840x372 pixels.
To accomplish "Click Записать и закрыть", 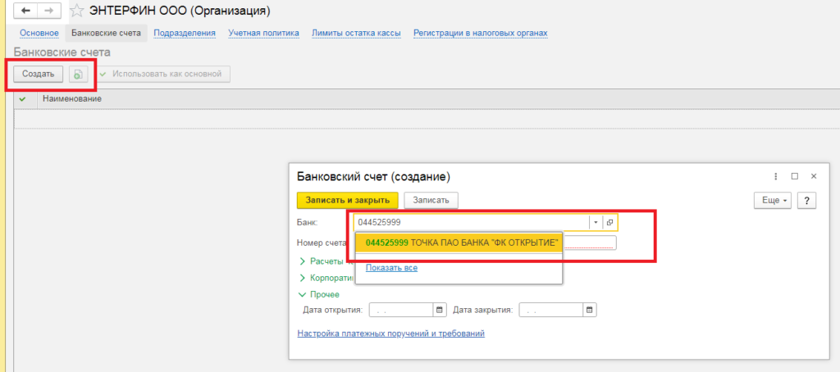I will (347, 200).
